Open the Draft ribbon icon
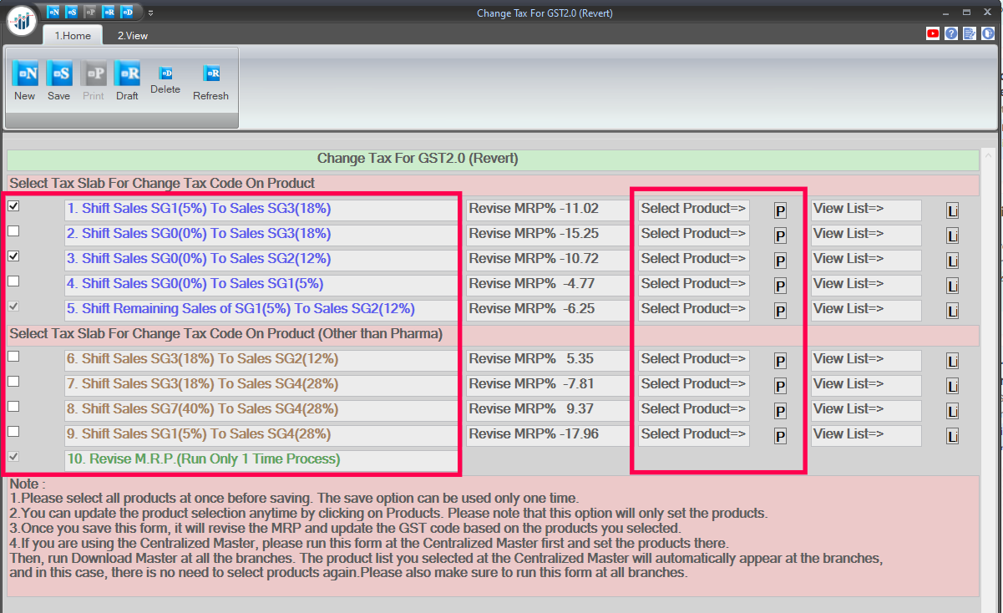Viewport: 1003px width, 613px height. coord(127,74)
